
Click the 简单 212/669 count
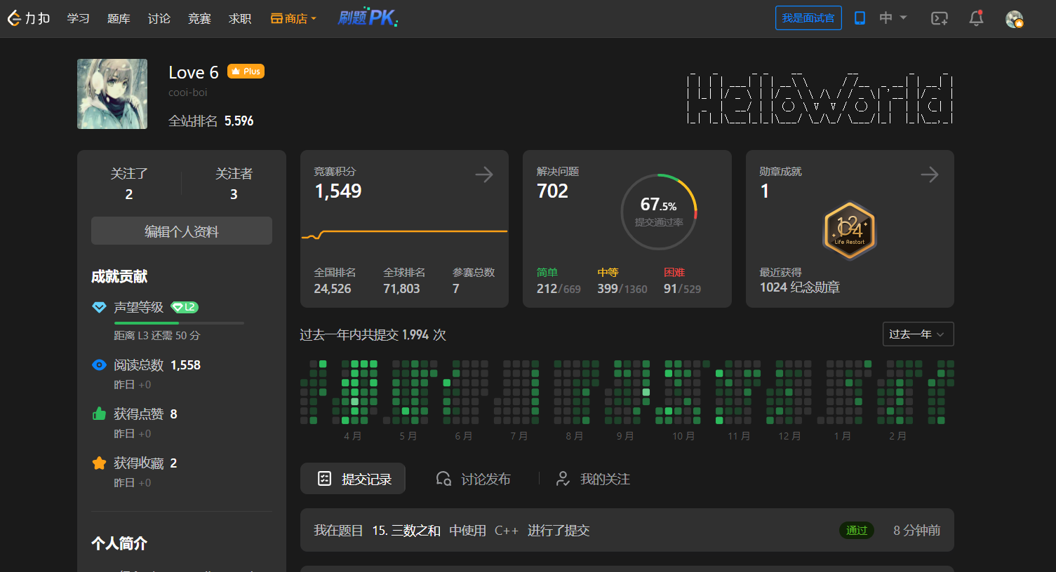tap(559, 289)
